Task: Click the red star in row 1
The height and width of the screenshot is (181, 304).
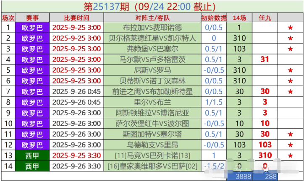Action: point(290,28)
